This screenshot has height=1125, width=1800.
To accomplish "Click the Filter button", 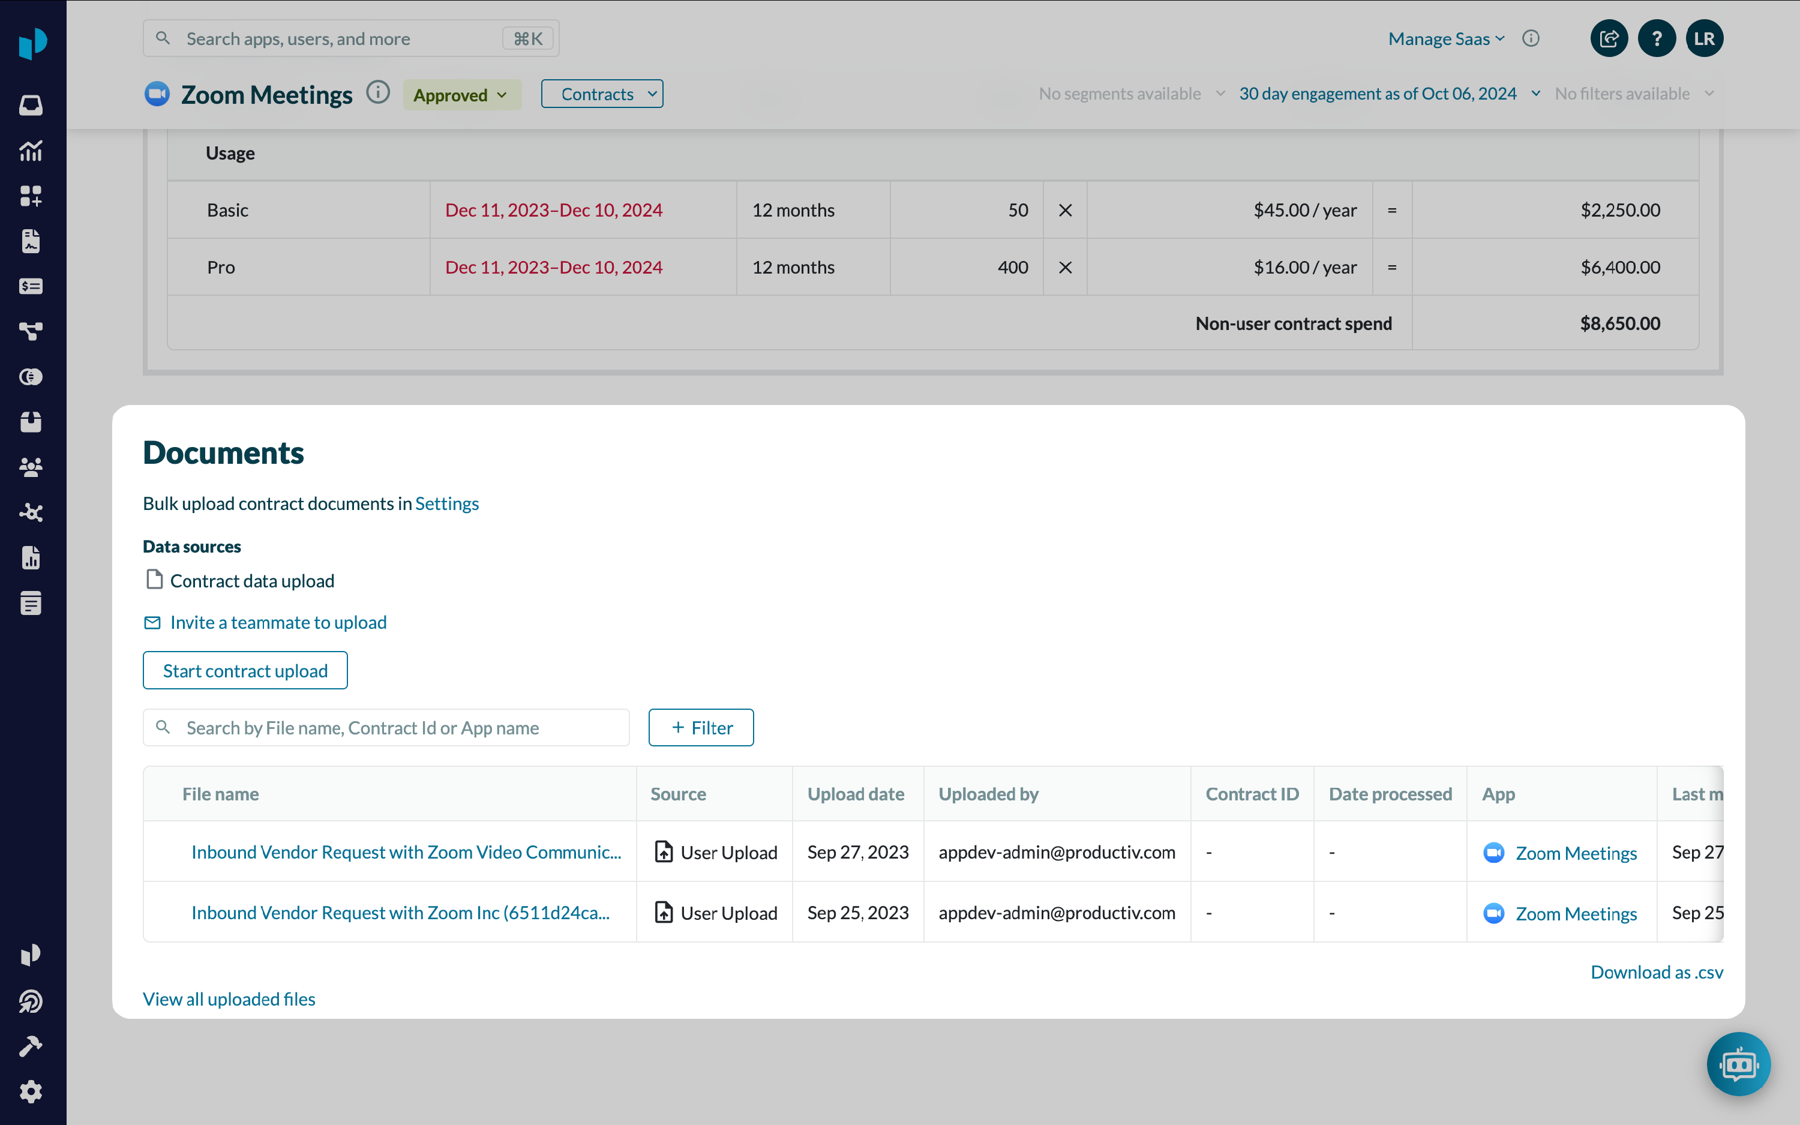I will [x=701, y=728].
